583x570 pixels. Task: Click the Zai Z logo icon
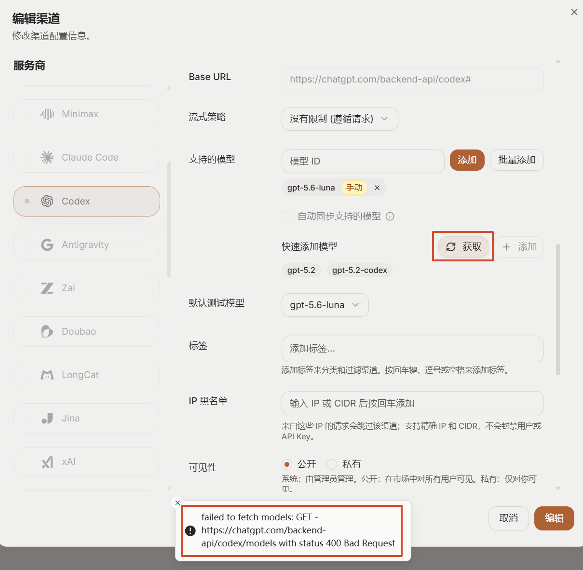tap(47, 288)
